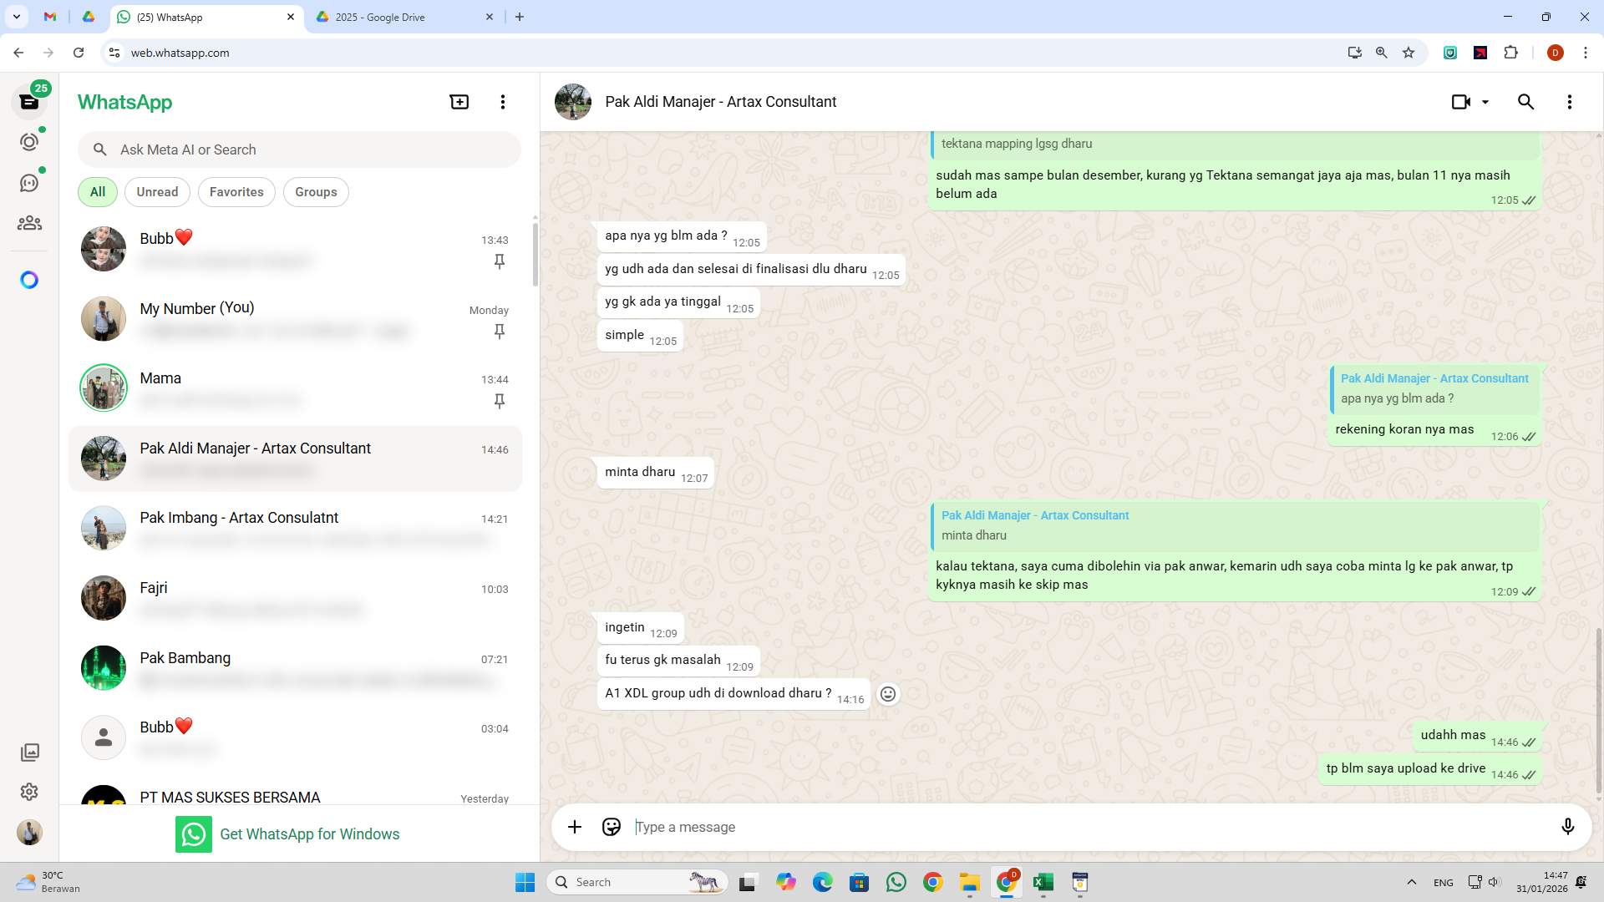
Task: Start a new chat with the new-chat icon
Action: 459,101
